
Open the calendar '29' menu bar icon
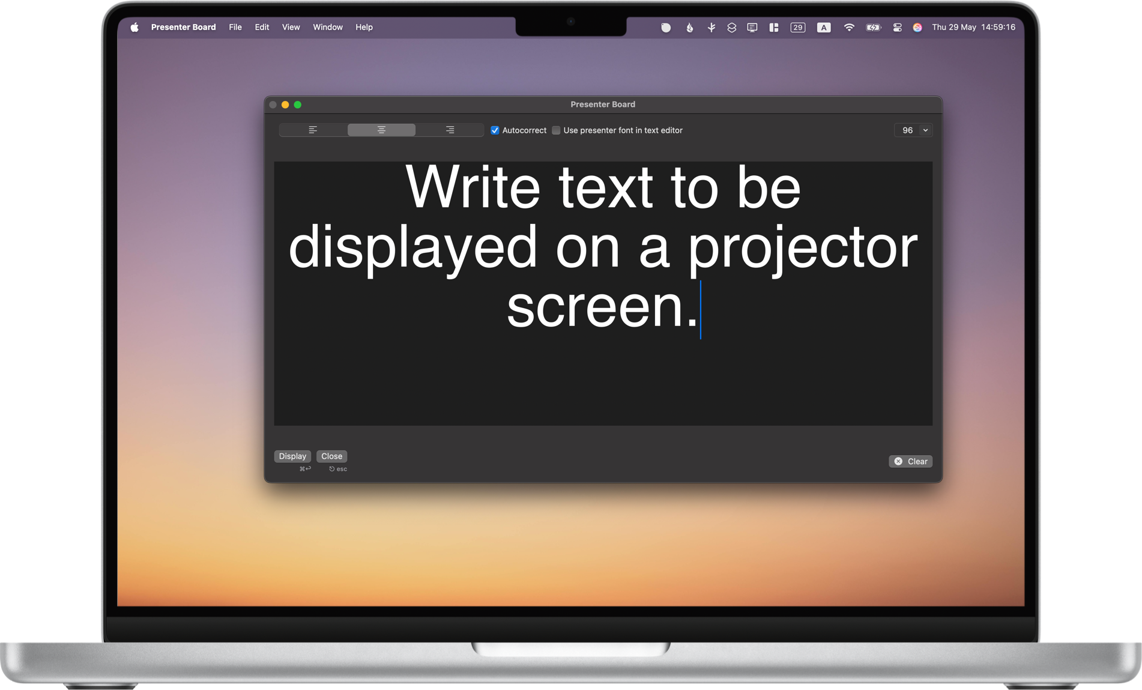(x=798, y=27)
